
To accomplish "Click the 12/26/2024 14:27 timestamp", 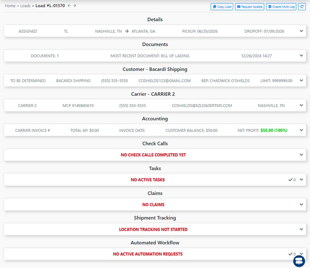I will coord(256,56).
